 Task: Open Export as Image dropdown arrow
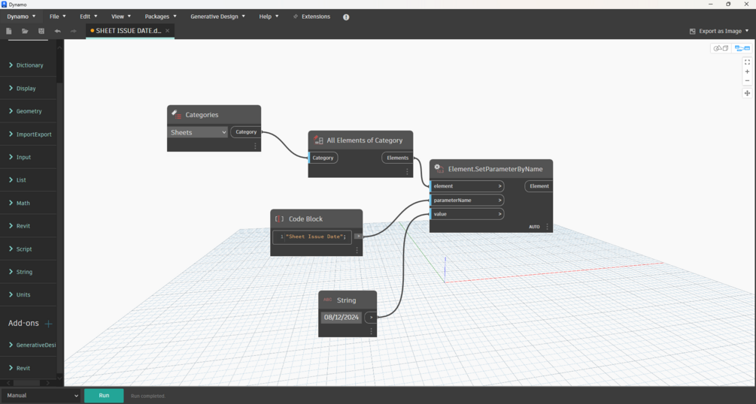tap(747, 31)
